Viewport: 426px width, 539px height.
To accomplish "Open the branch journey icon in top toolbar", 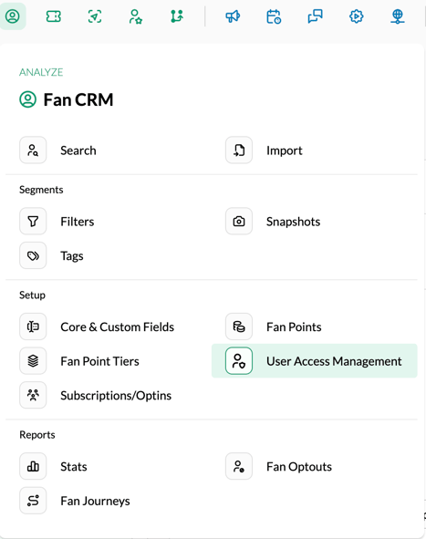I will coord(177,16).
